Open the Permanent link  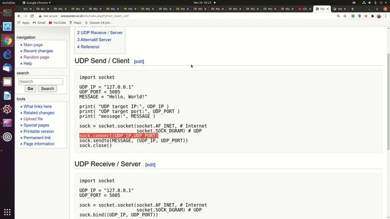37,137
